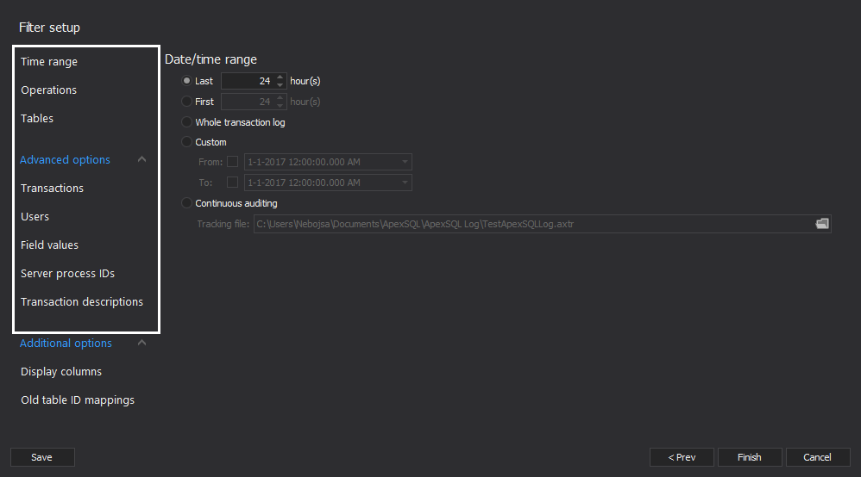Browse for tracking file with folder icon
The height and width of the screenshot is (477, 861).
coord(821,224)
